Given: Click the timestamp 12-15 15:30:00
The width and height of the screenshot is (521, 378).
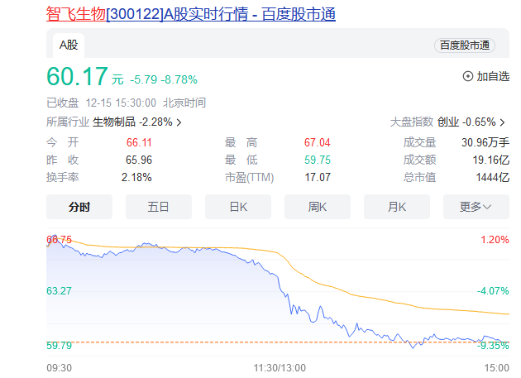Looking at the screenshot, I should (121, 103).
